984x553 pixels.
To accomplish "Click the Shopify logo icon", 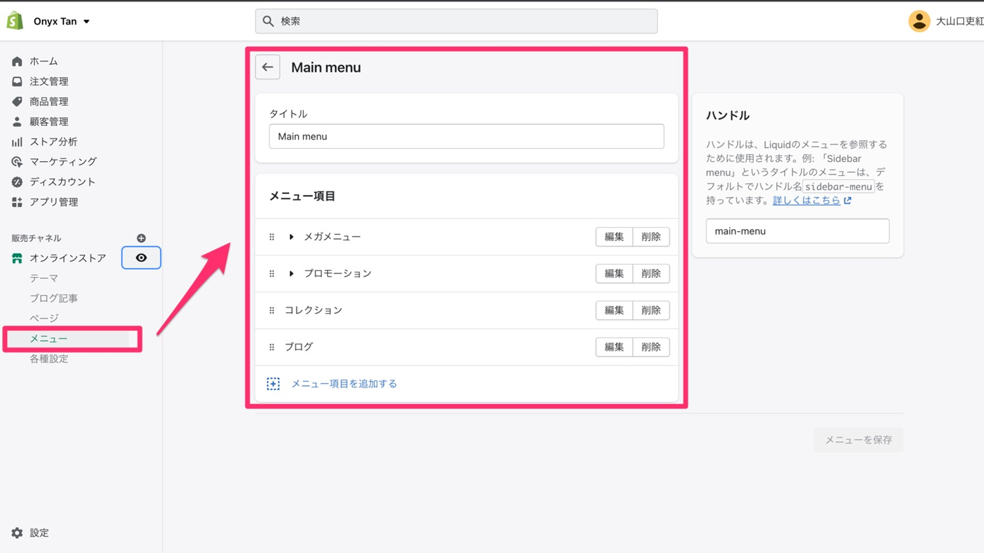I will [x=15, y=21].
